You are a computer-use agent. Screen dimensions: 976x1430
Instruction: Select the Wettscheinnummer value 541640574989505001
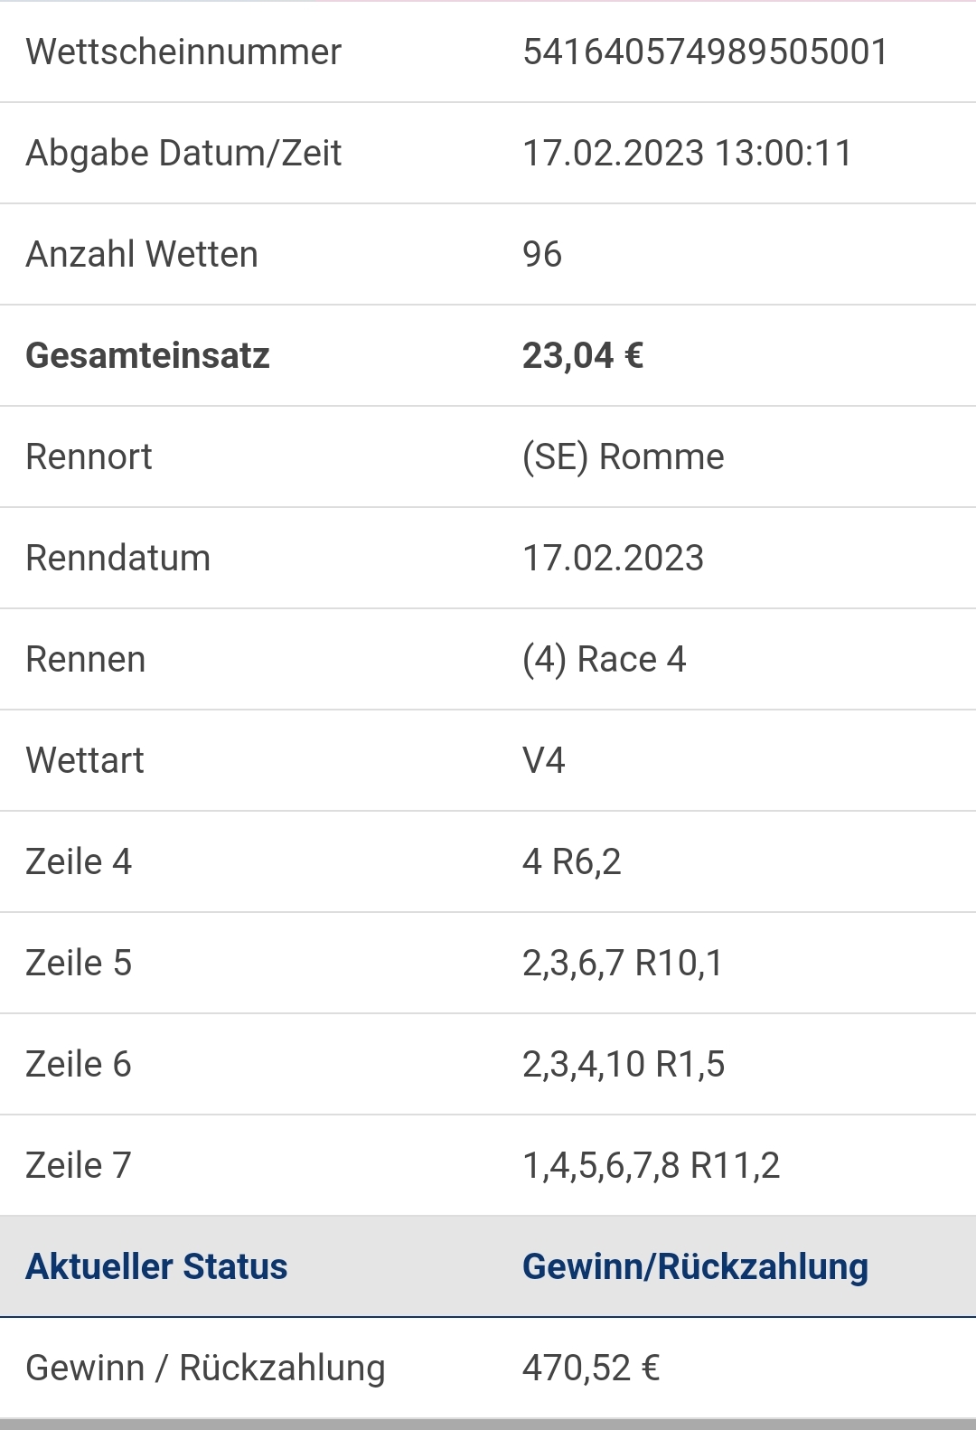[x=705, y=52]
